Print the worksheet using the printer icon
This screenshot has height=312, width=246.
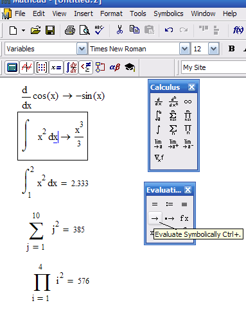pos(70,30)
